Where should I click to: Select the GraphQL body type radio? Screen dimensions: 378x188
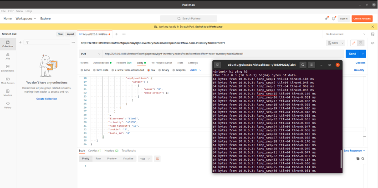pos(174,70)
